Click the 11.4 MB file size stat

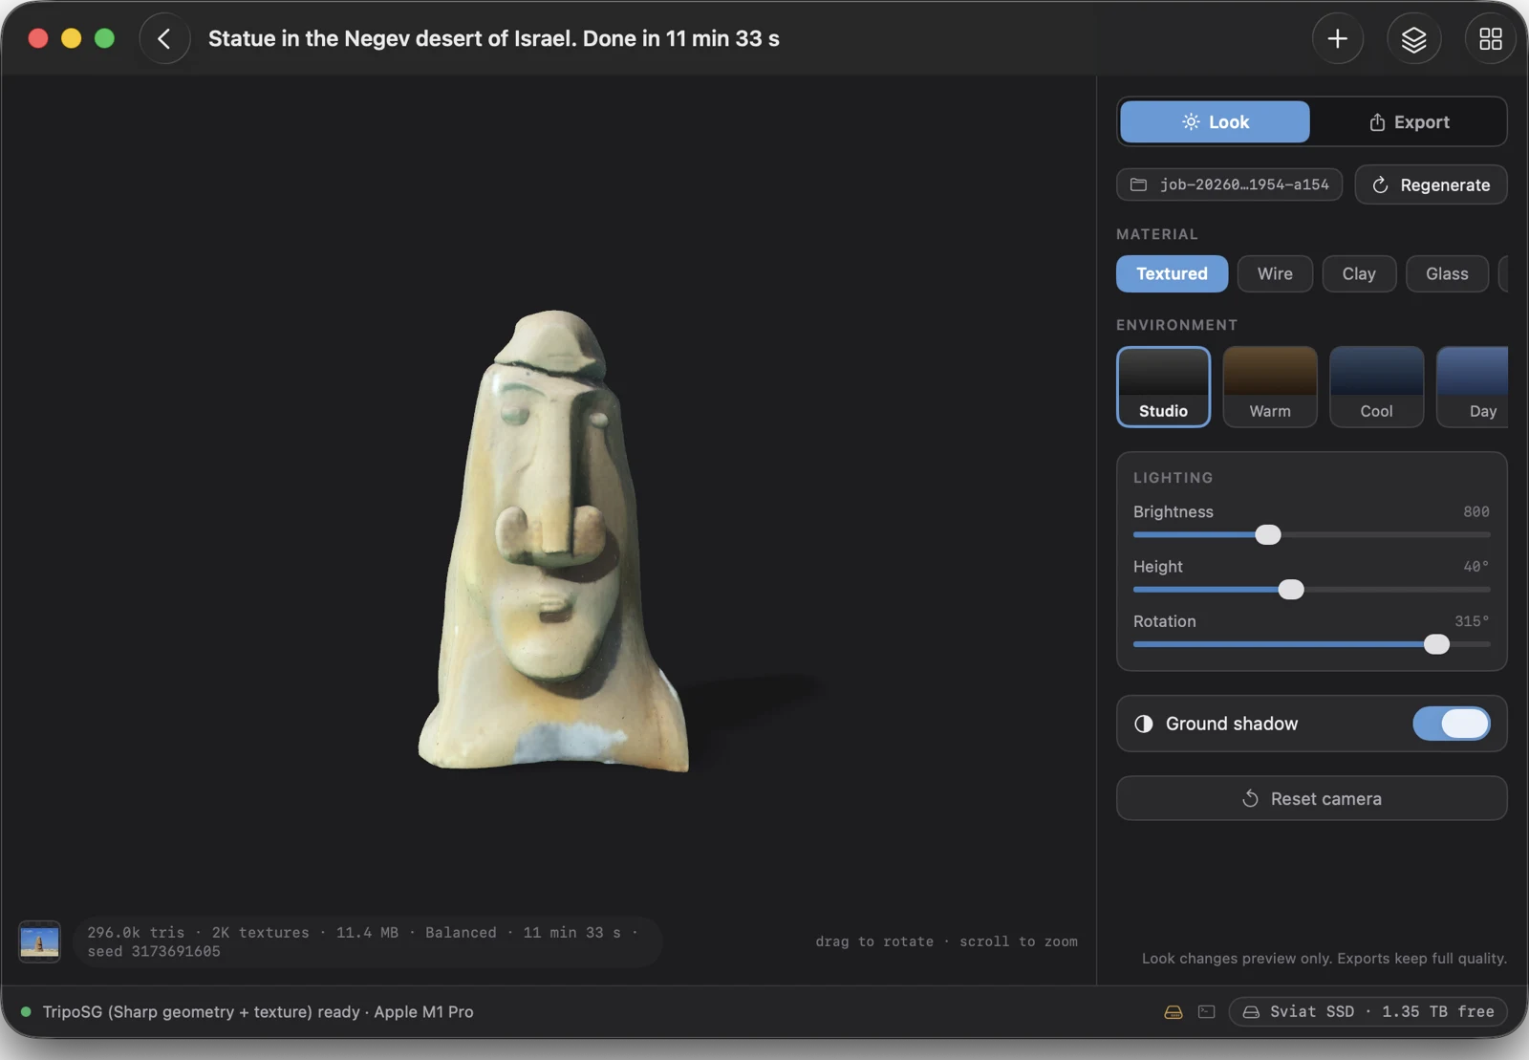[367, 932]
